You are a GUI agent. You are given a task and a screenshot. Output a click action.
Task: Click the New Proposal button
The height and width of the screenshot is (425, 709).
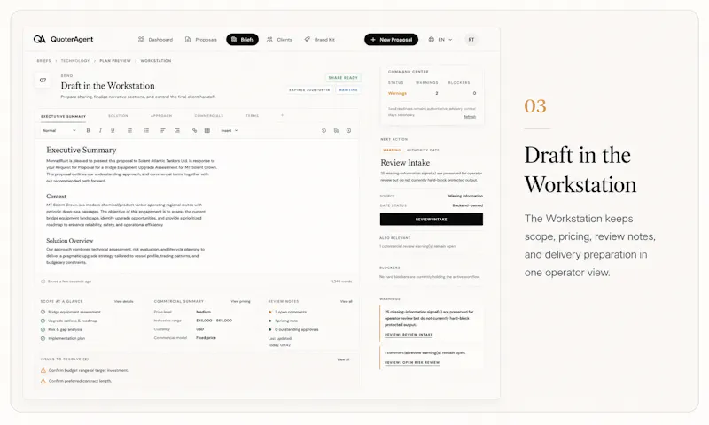tap(391, 39)
